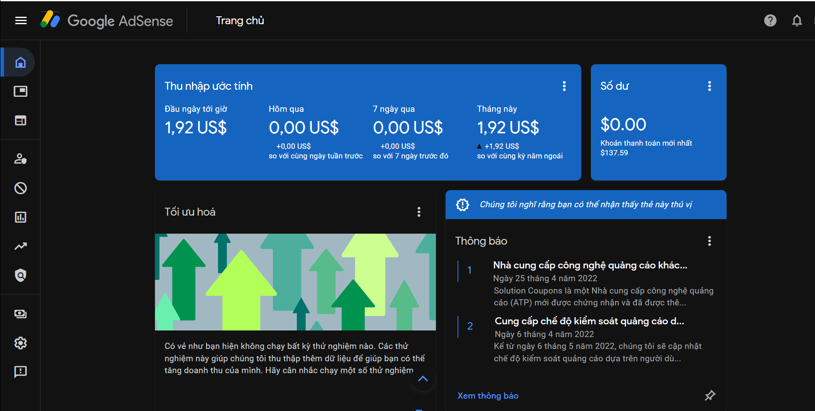Open the notifications bell icon
Viewport: 815px width, 411px height.
[x=797, y=21]
